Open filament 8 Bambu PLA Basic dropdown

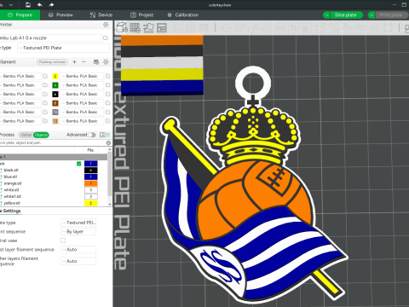tap(82, 103)
